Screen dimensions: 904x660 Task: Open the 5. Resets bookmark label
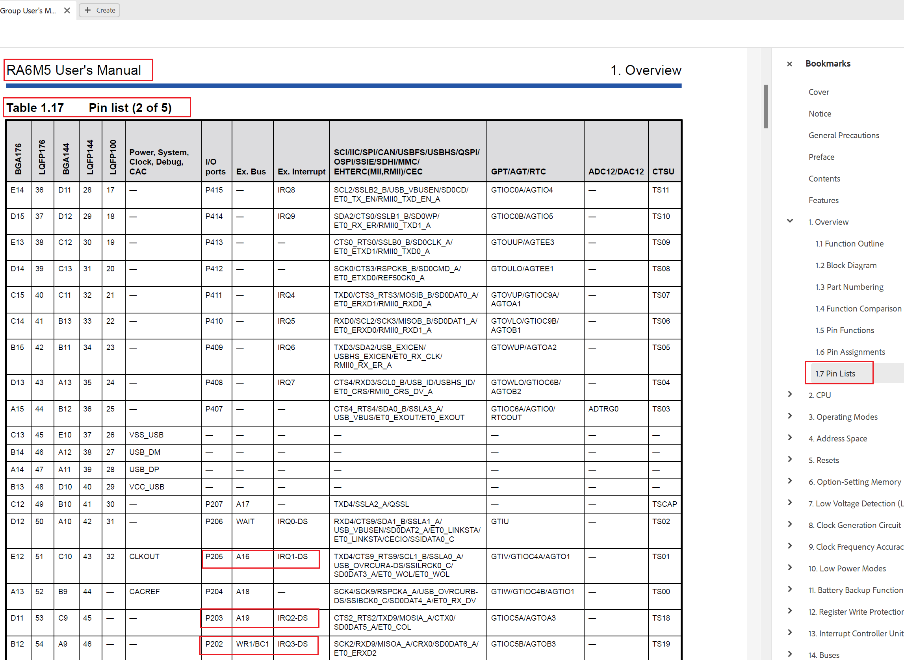[x=823, y=460]
